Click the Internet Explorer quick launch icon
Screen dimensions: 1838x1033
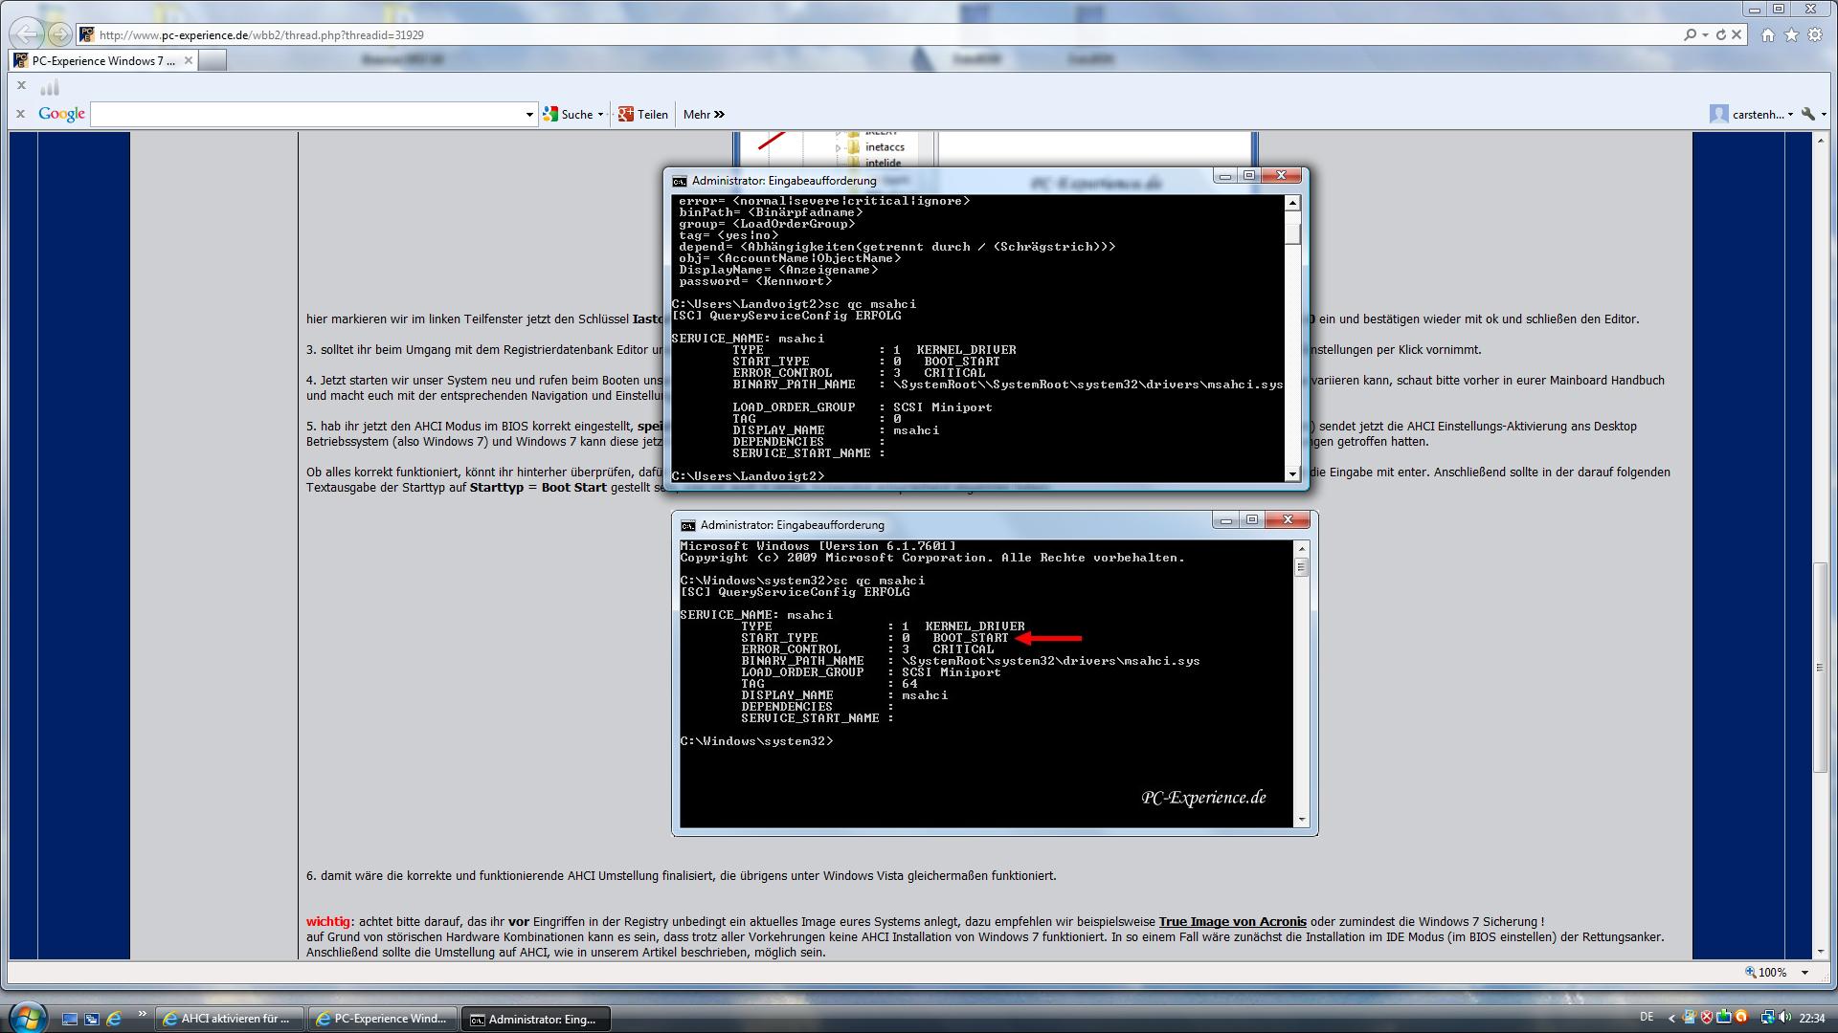tap(114, 1019)
